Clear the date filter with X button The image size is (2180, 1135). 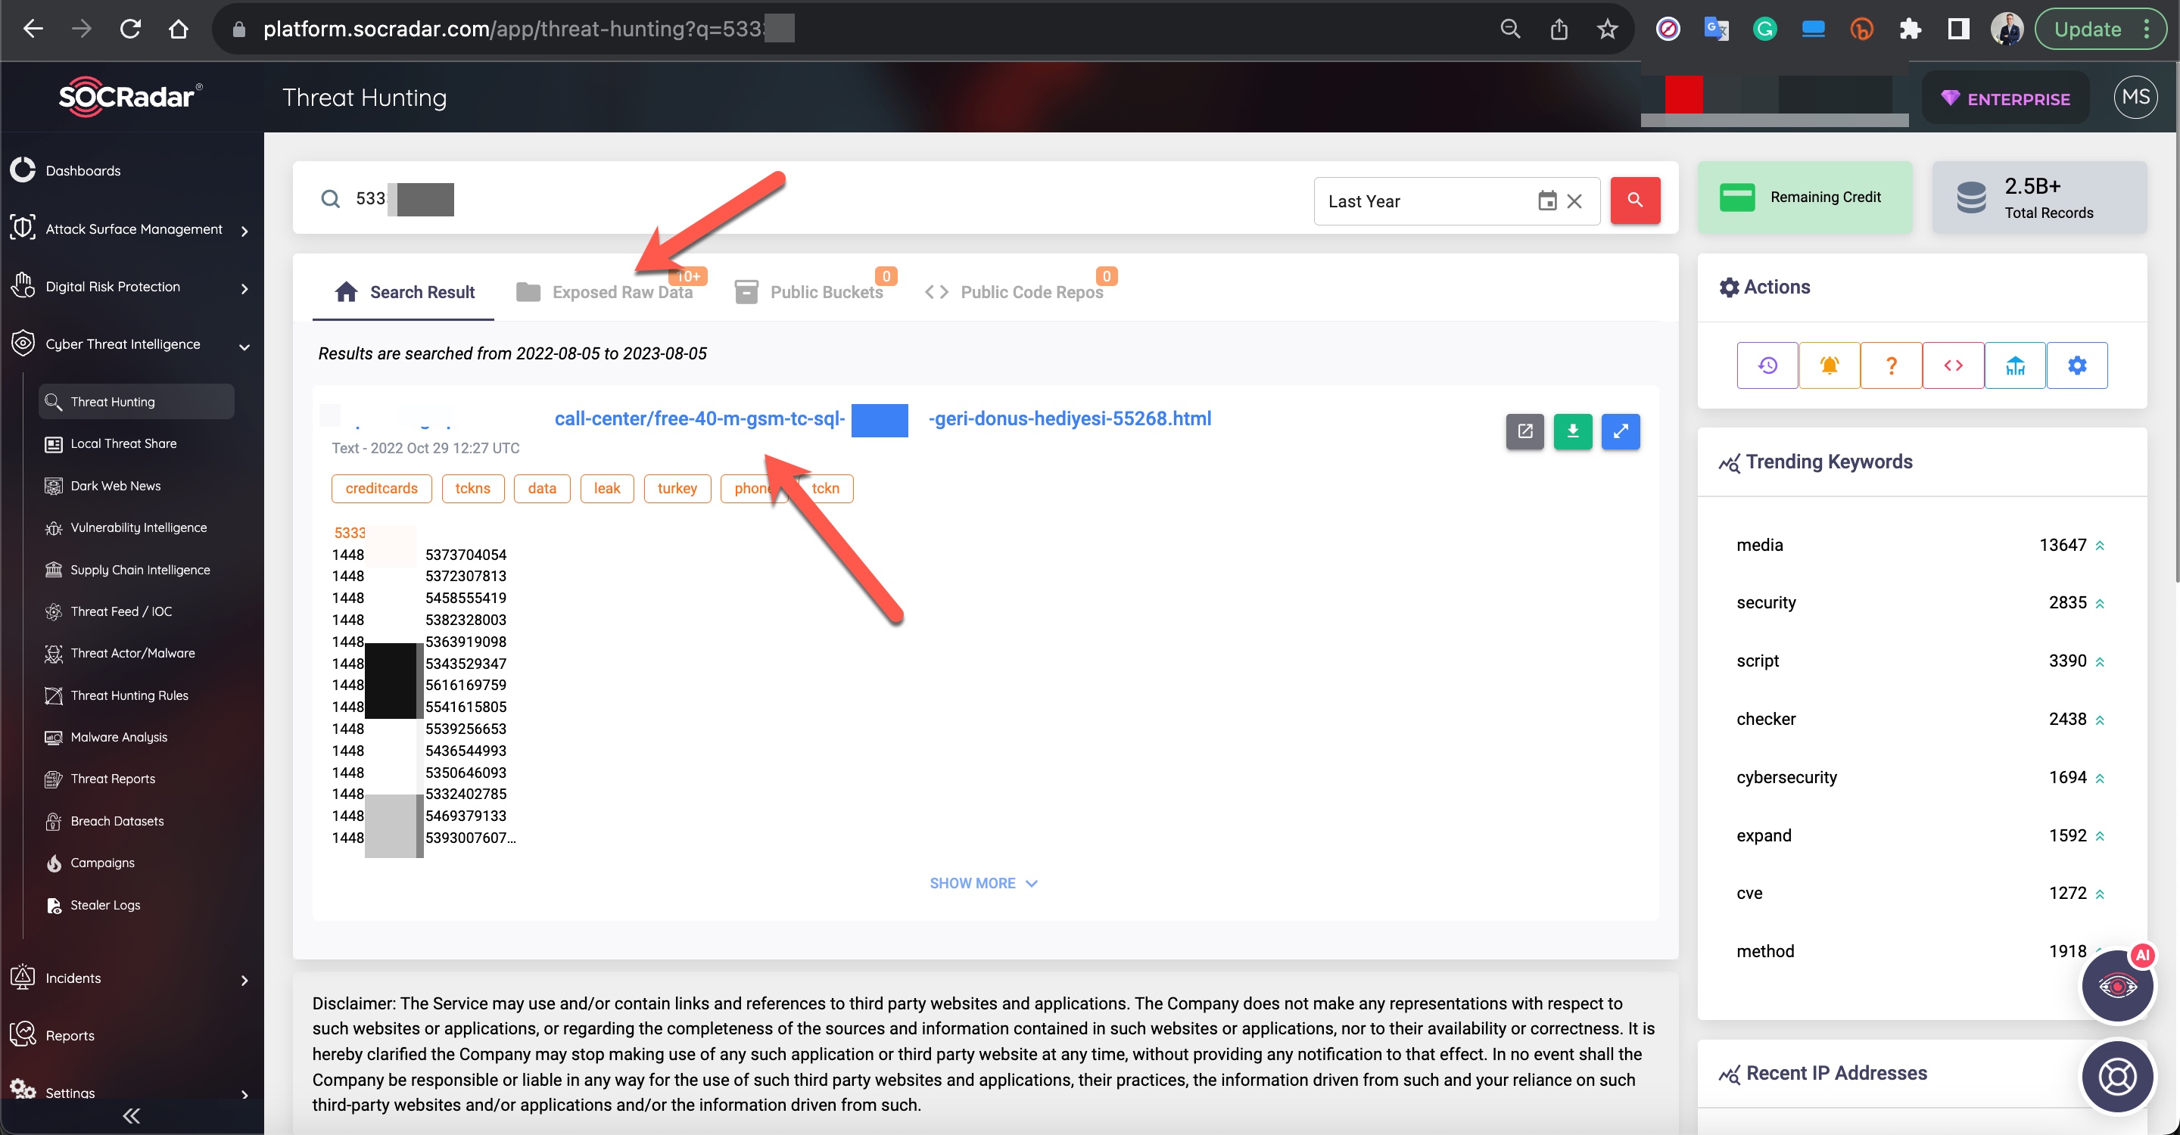1574,201
